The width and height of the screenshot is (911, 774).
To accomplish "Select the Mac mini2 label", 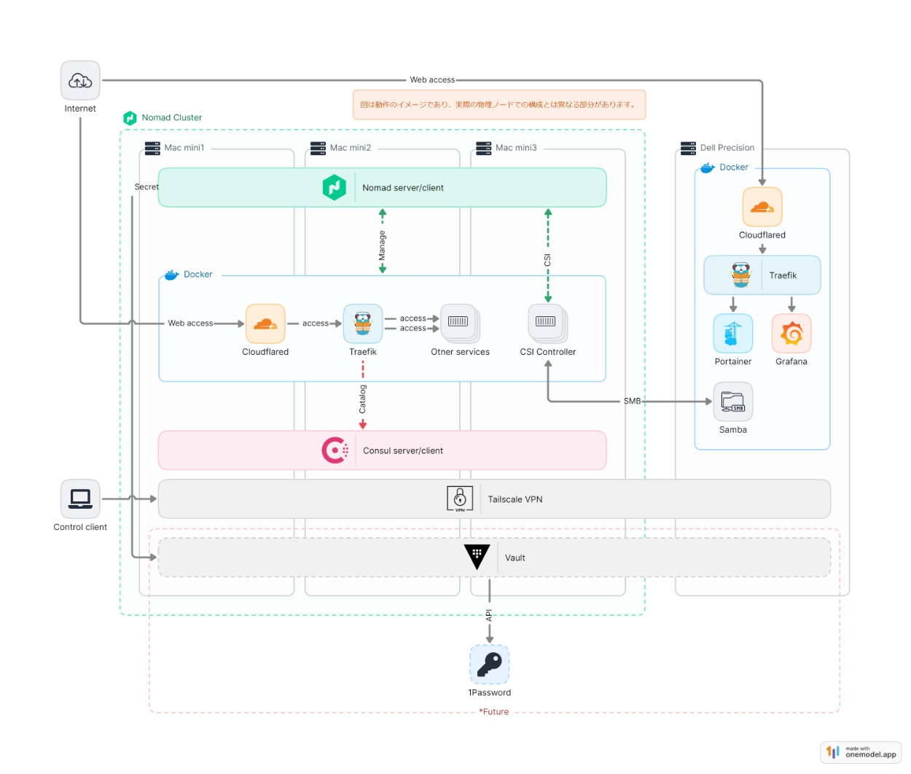I will pos(351,148).
